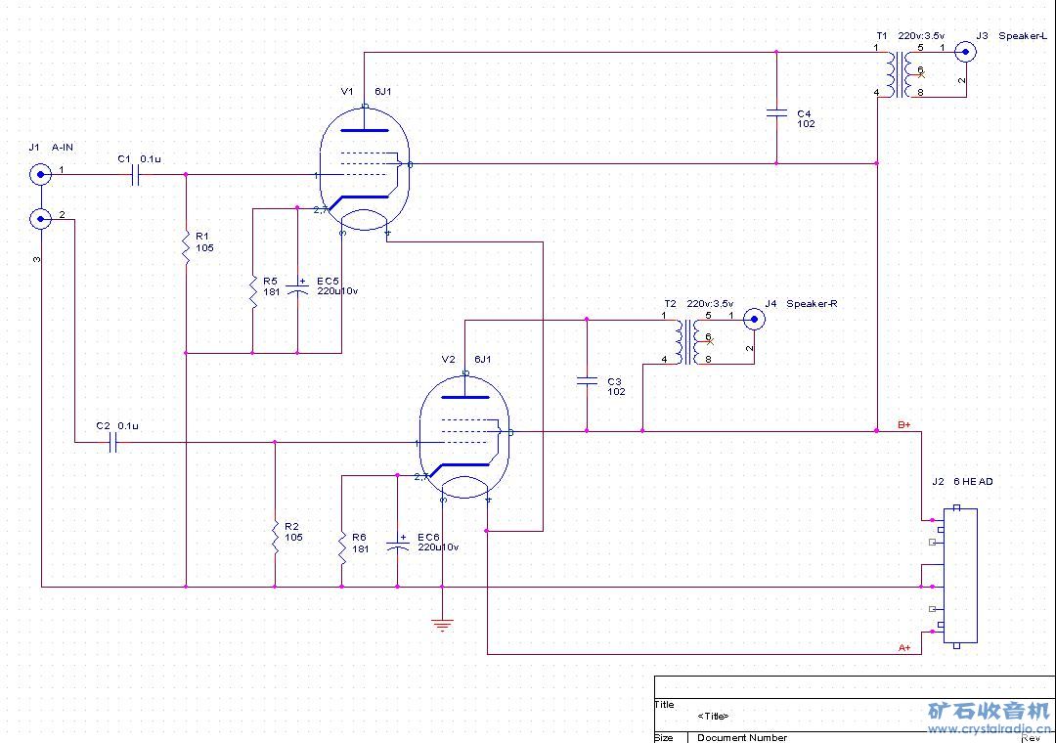
Task: Click the "0.1u" value of C1
Action: (x=151, y=159)
